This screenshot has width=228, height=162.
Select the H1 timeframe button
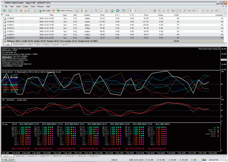click(x=198, y=11)
